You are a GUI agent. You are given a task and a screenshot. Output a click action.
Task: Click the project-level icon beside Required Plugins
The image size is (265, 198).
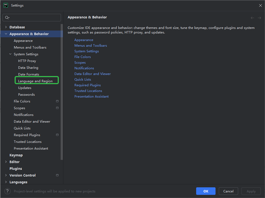tap(57, 135)
